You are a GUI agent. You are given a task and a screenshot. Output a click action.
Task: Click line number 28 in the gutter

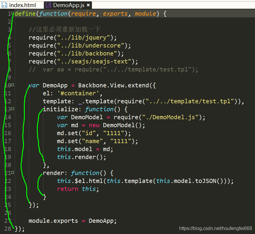[8, 229]
